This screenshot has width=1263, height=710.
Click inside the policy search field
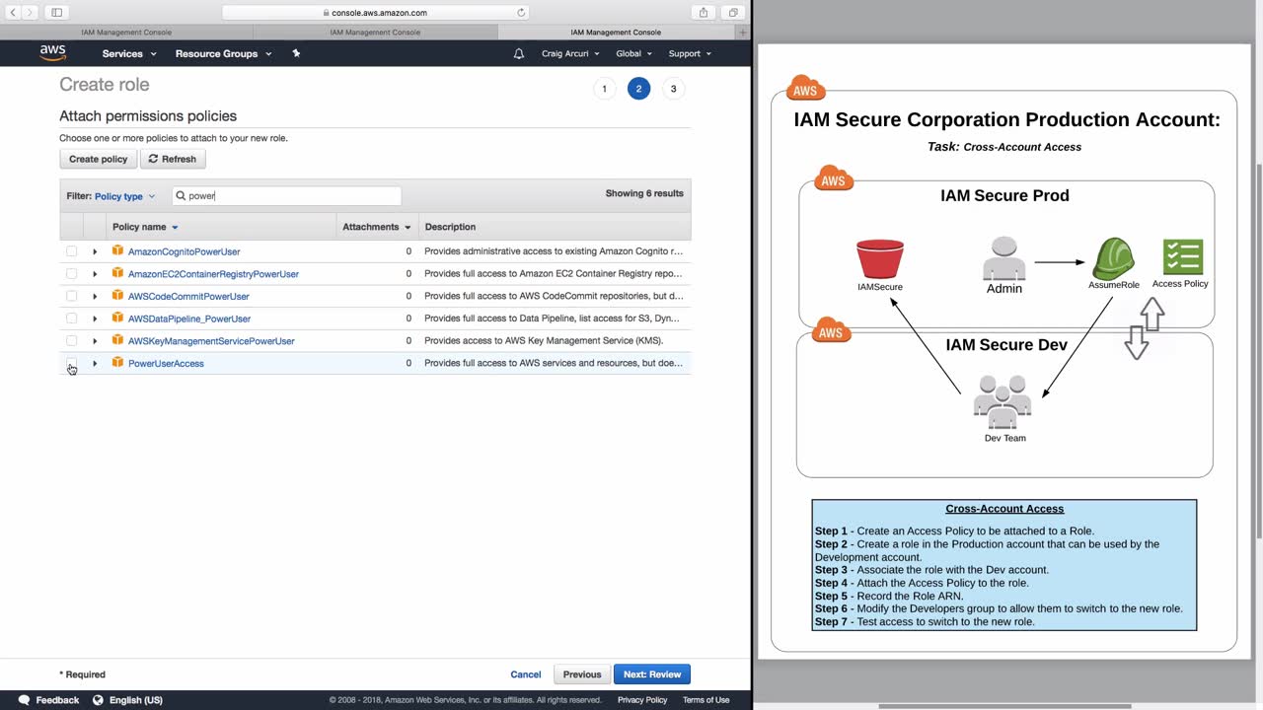click(x=287, y=195)
